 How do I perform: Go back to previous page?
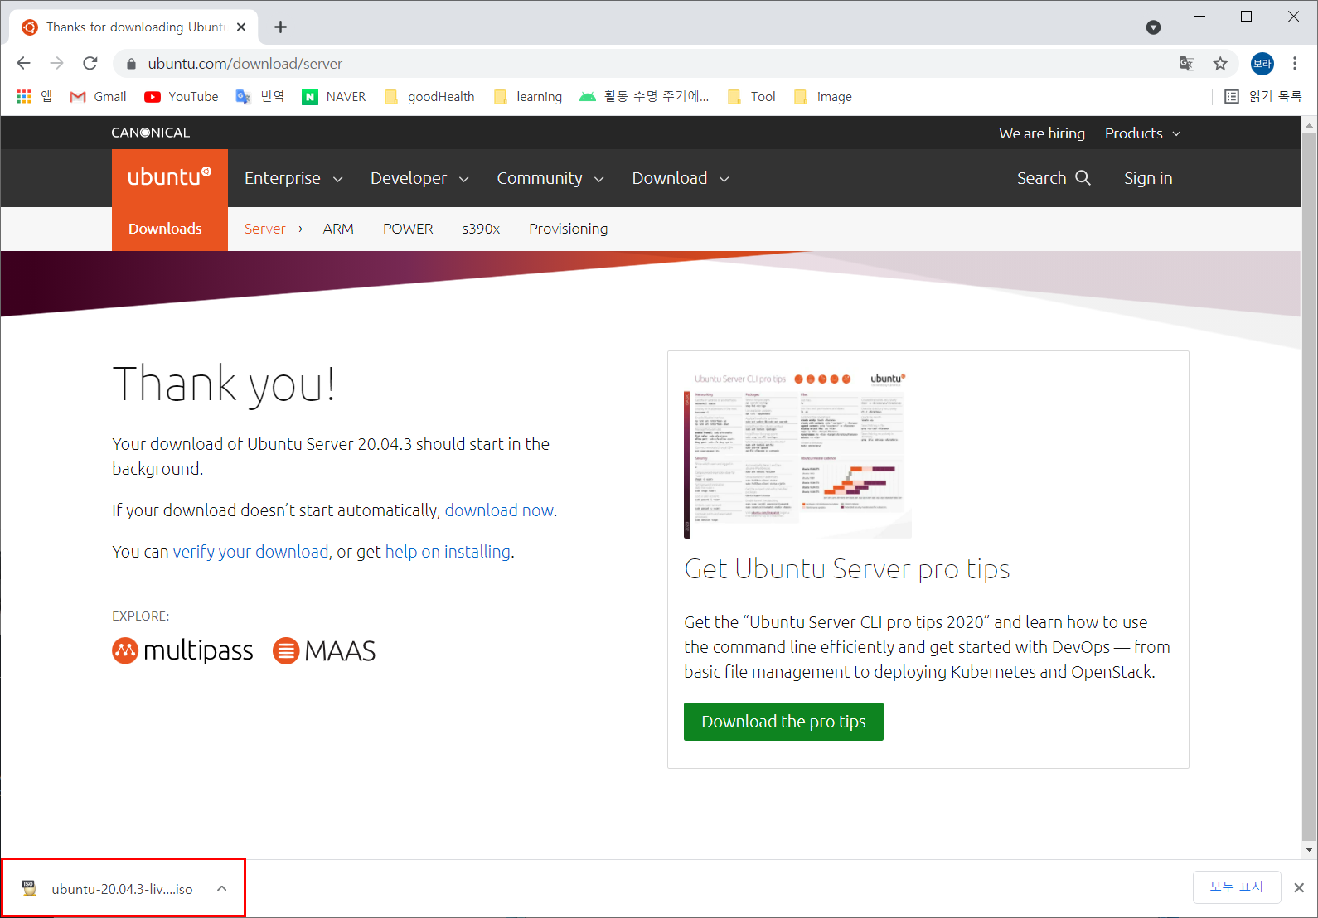(x=23, y=63)
